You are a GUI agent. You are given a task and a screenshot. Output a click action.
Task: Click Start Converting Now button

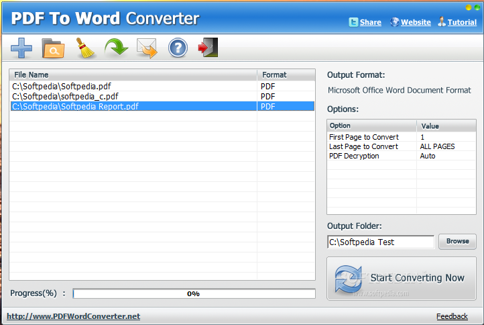tap(402, 279)
